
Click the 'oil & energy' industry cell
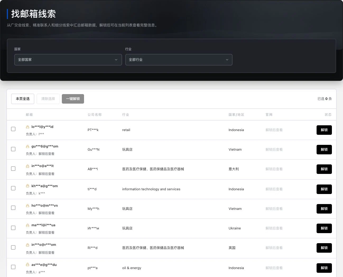tap(132, 268)
